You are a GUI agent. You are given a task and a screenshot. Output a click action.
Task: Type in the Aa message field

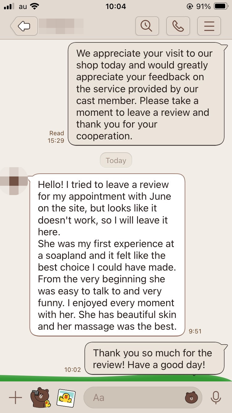tap(133, 397)
